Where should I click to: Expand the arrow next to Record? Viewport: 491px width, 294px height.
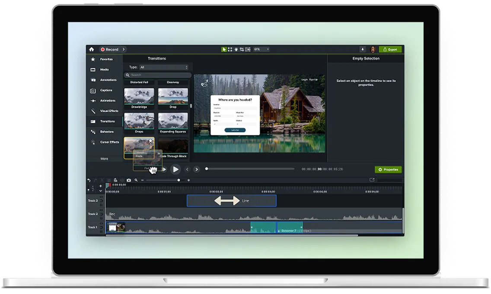tap(124, 50)
